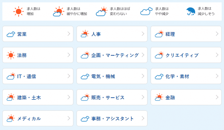Click the sun icon beside 法務
Viewport: 224px width, 130px height.
pyautogui.click(x=11, y=55)
